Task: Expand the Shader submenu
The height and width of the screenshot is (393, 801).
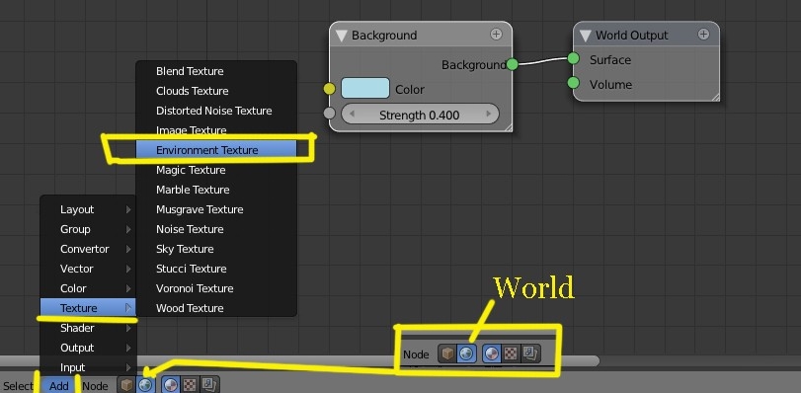Action: point(88,328)
